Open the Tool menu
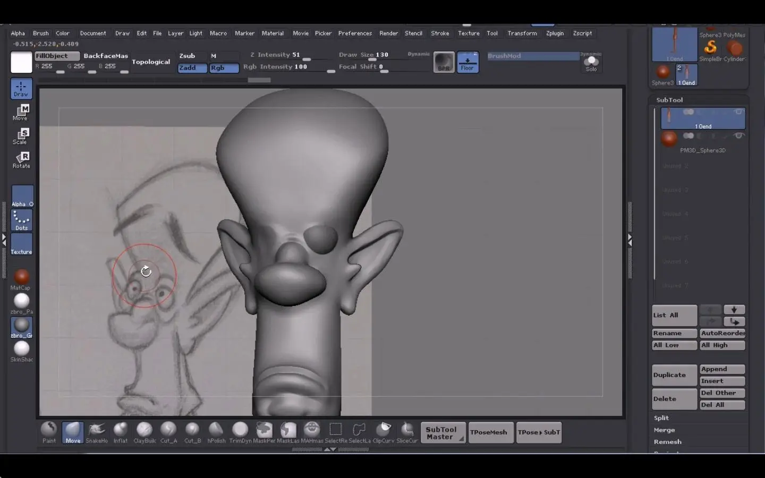765x478 pixels. 492,33
